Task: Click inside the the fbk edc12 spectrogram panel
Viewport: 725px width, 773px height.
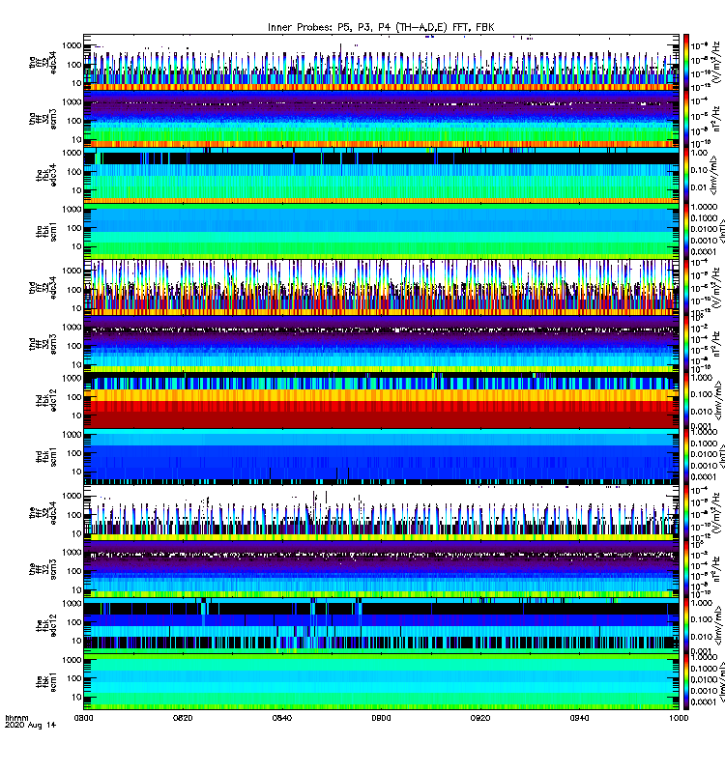Action: [381, 625]
